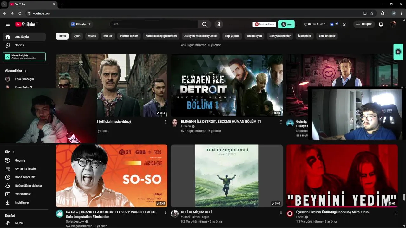
Task: Reload the page
Action: point(20,13)
